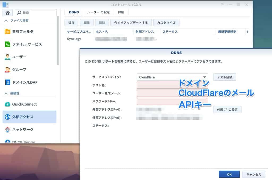
Task: Open ユーザー in the sidebar
Action: (x=19, y=57)
